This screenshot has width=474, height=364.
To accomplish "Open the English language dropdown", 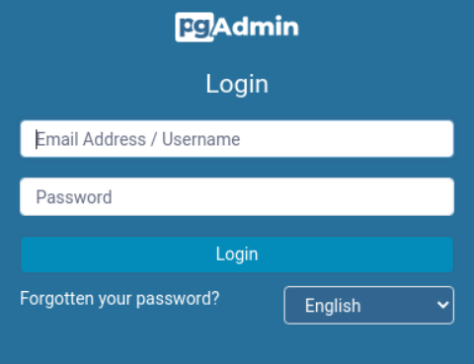I will tap(369, 306).
